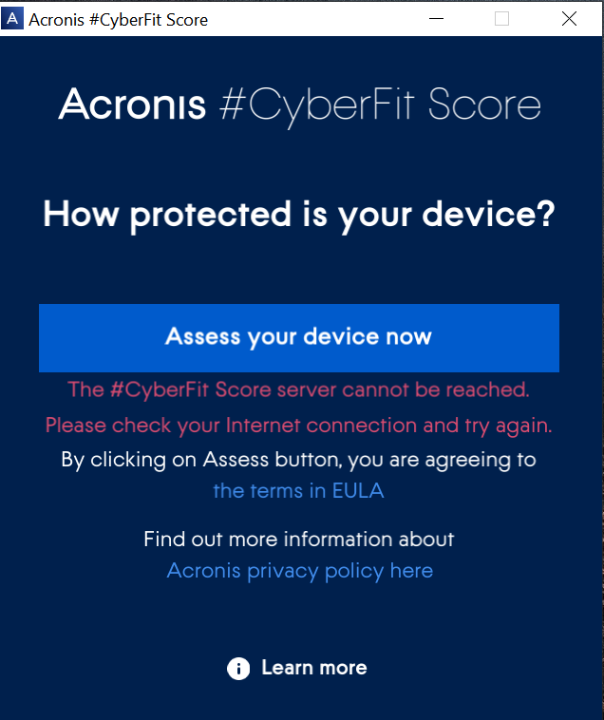This screenshot has width=604, height=720.
Task: Open the Acronis privacy policy here link
Action: point(299,571)
